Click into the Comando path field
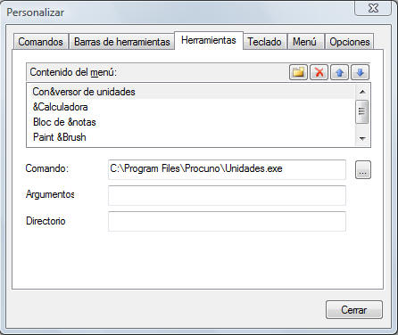The height and width of the screenshot is (335, 398). 227,169
